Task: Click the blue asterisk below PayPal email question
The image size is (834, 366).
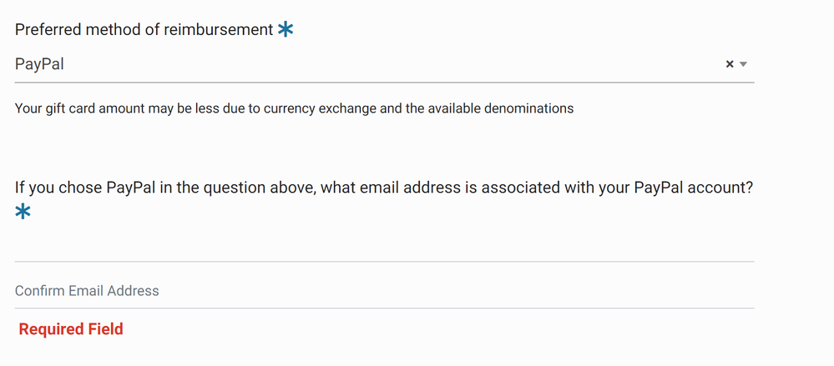Action: click(23, 212)
